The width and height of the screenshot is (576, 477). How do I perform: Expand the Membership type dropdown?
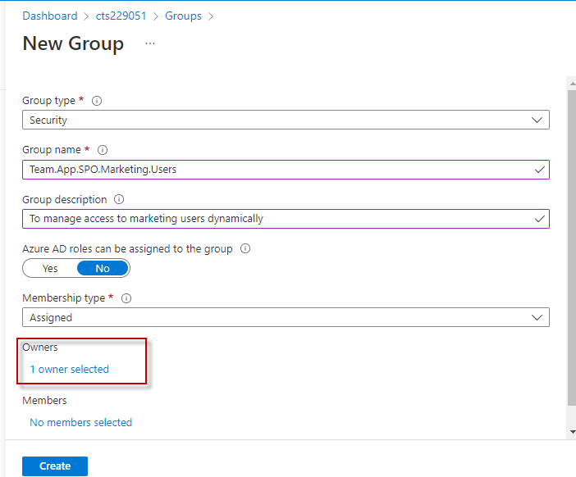[x=286, y=317]
